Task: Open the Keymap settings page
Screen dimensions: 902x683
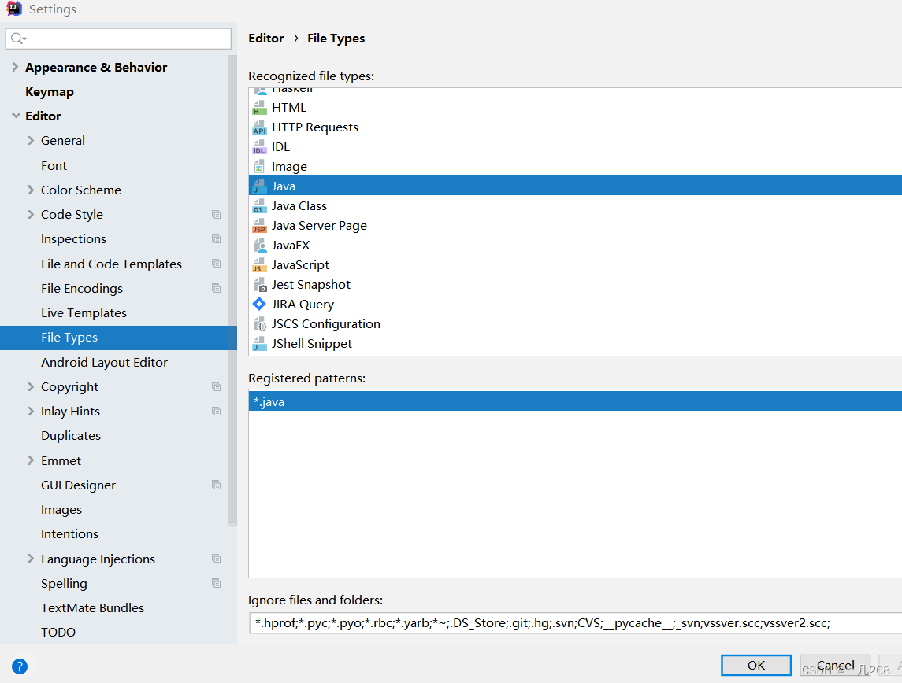Action: coord(49,91)
